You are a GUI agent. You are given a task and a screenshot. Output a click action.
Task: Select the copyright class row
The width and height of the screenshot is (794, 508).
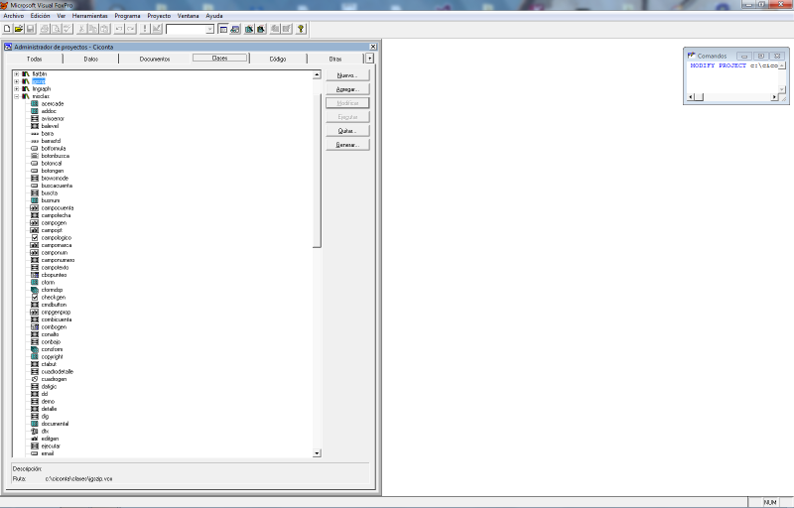(x=53, y=357)
